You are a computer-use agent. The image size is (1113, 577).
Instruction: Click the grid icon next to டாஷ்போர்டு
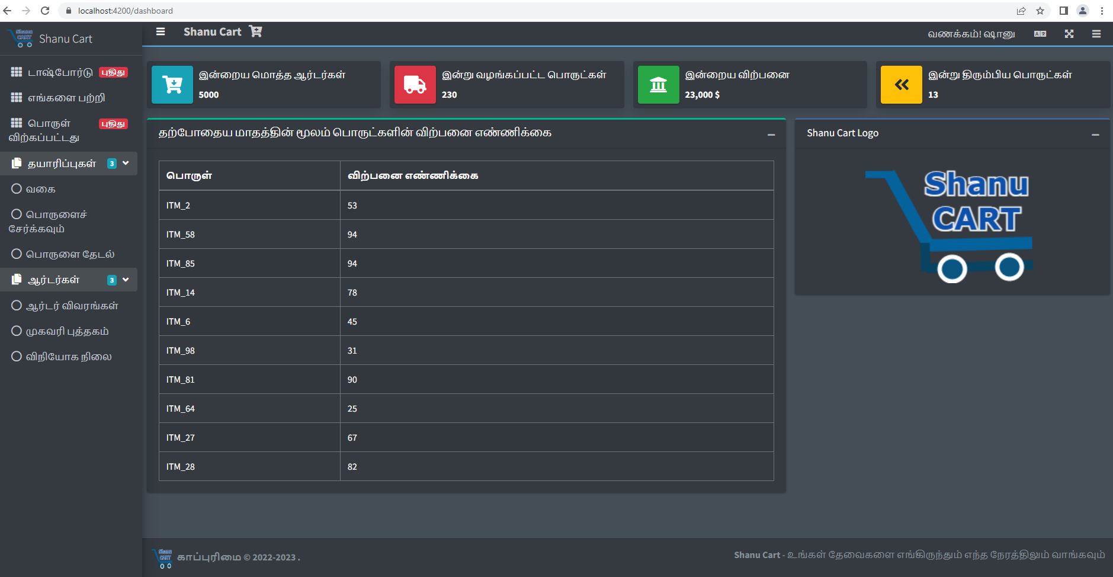(x=17, y=72)
